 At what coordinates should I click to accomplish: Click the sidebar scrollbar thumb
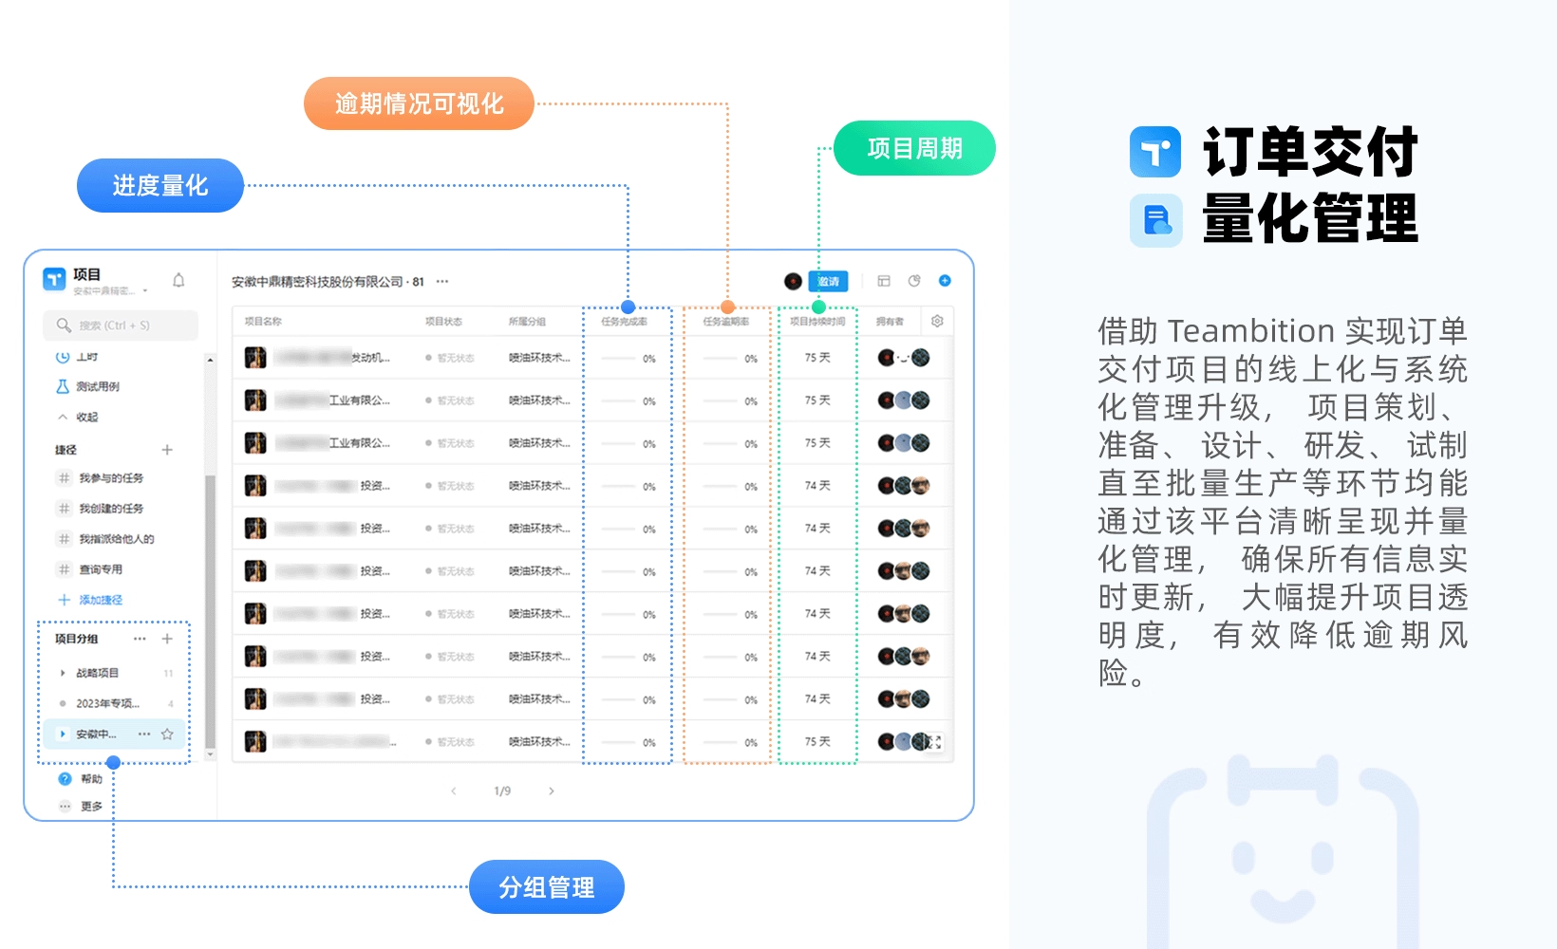pyautogui.click(x=210, y=610)
